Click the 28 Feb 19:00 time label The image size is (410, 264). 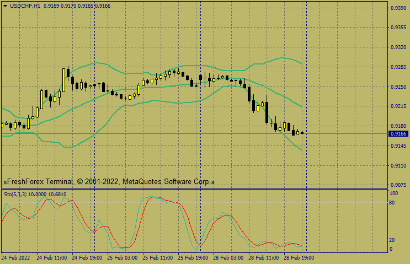(x=299, y=258)
